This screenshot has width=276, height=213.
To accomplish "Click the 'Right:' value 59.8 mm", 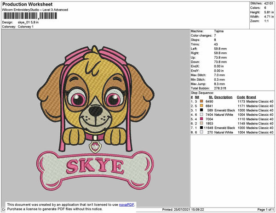I will tap(220, 53).
